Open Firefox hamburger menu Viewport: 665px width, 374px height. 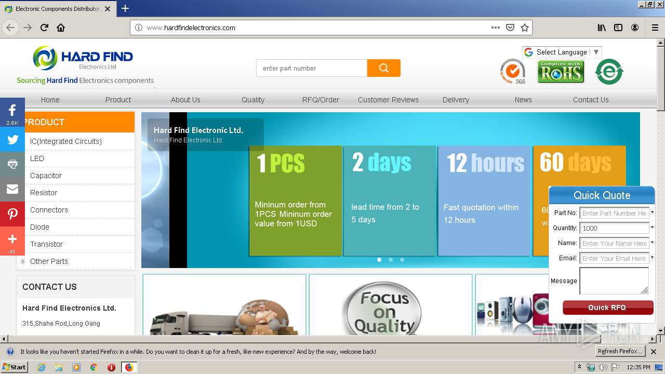click(655, 28)
